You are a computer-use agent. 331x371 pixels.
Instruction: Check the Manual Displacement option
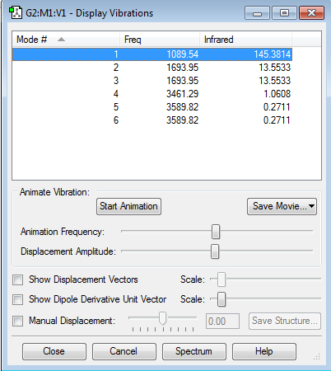point(18,321)
